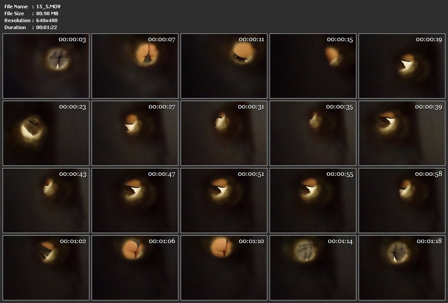Choose the 00:00:35 thumbnail

point(313,133)
